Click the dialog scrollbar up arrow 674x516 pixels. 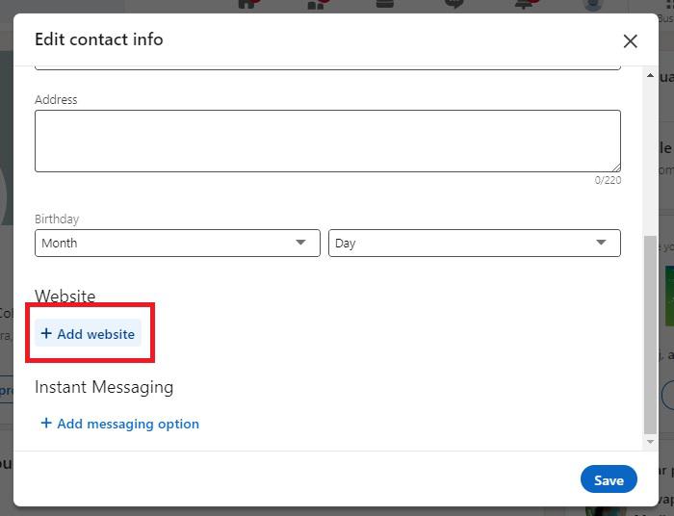click(x=651, y=75)
